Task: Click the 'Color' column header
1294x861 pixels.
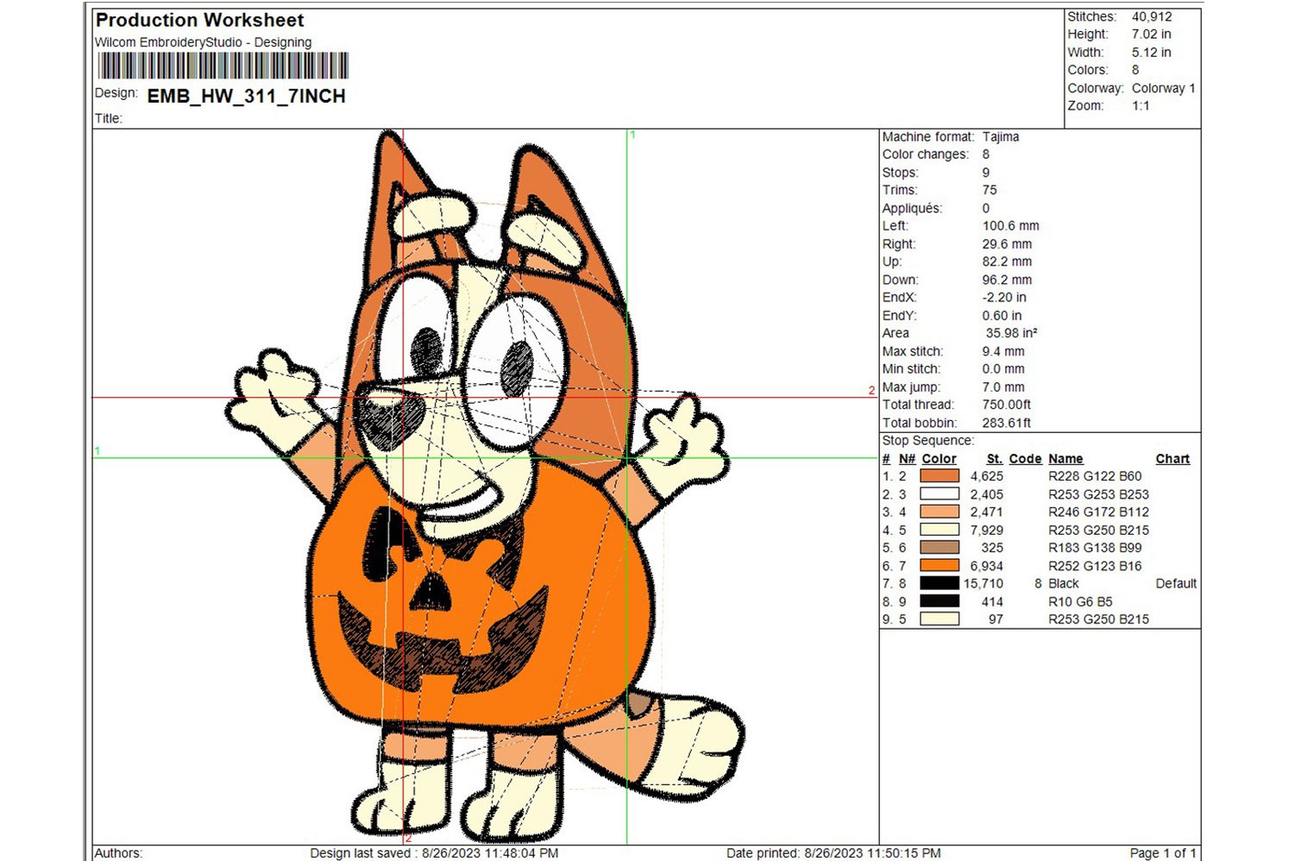Action: point(939,459)
